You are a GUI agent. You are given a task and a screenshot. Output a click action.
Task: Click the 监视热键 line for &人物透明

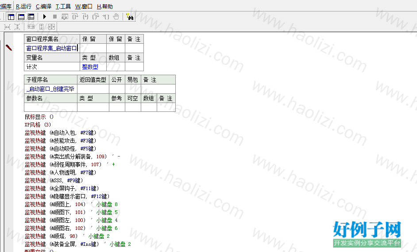pyautogui.click(x=60, y=172)
